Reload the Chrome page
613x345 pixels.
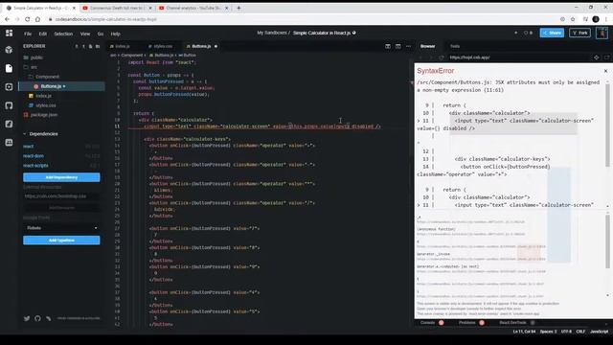[28, 19]
